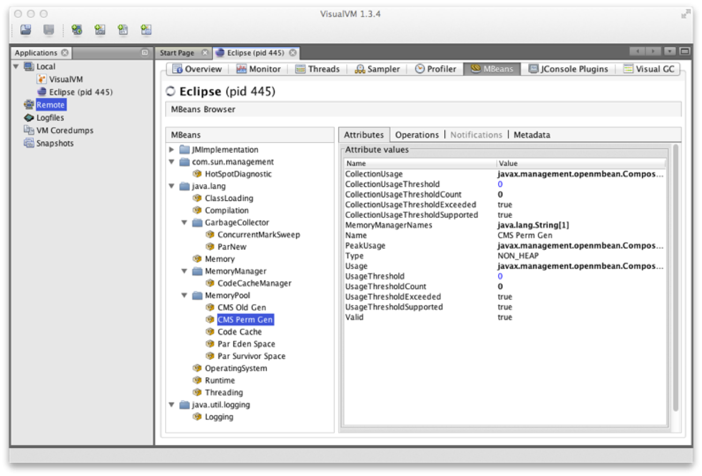Minimize the Applications panel using its corner icon
This screenshot has width=702, height=476.
coord(144,53)
